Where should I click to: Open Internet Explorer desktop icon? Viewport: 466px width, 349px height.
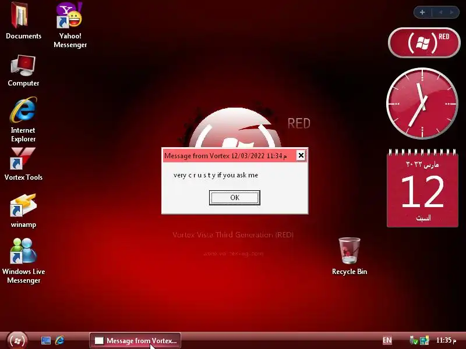[x=23, y=120]
